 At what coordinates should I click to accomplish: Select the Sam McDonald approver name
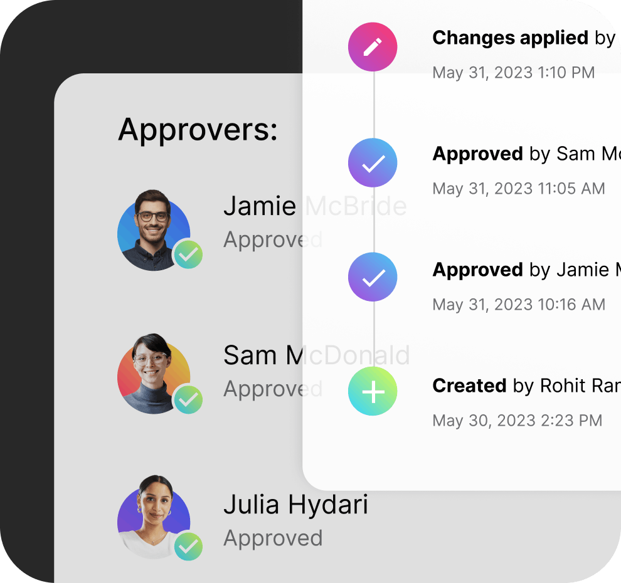click(316, 355)
